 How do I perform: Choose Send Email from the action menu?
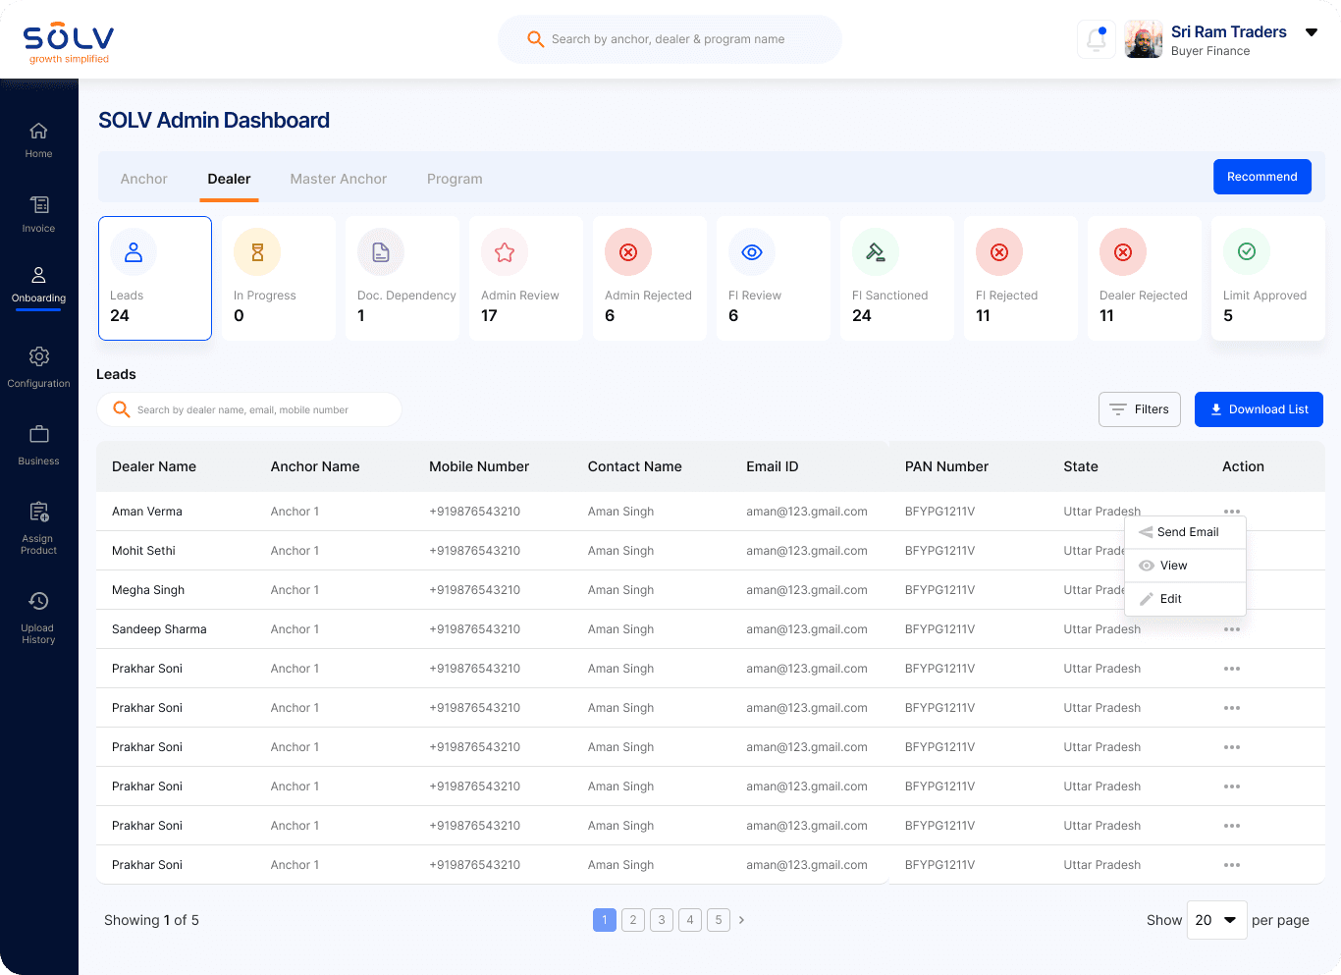point(1185,532)
